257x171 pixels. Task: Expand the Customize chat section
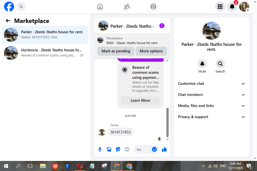(211, 84)
